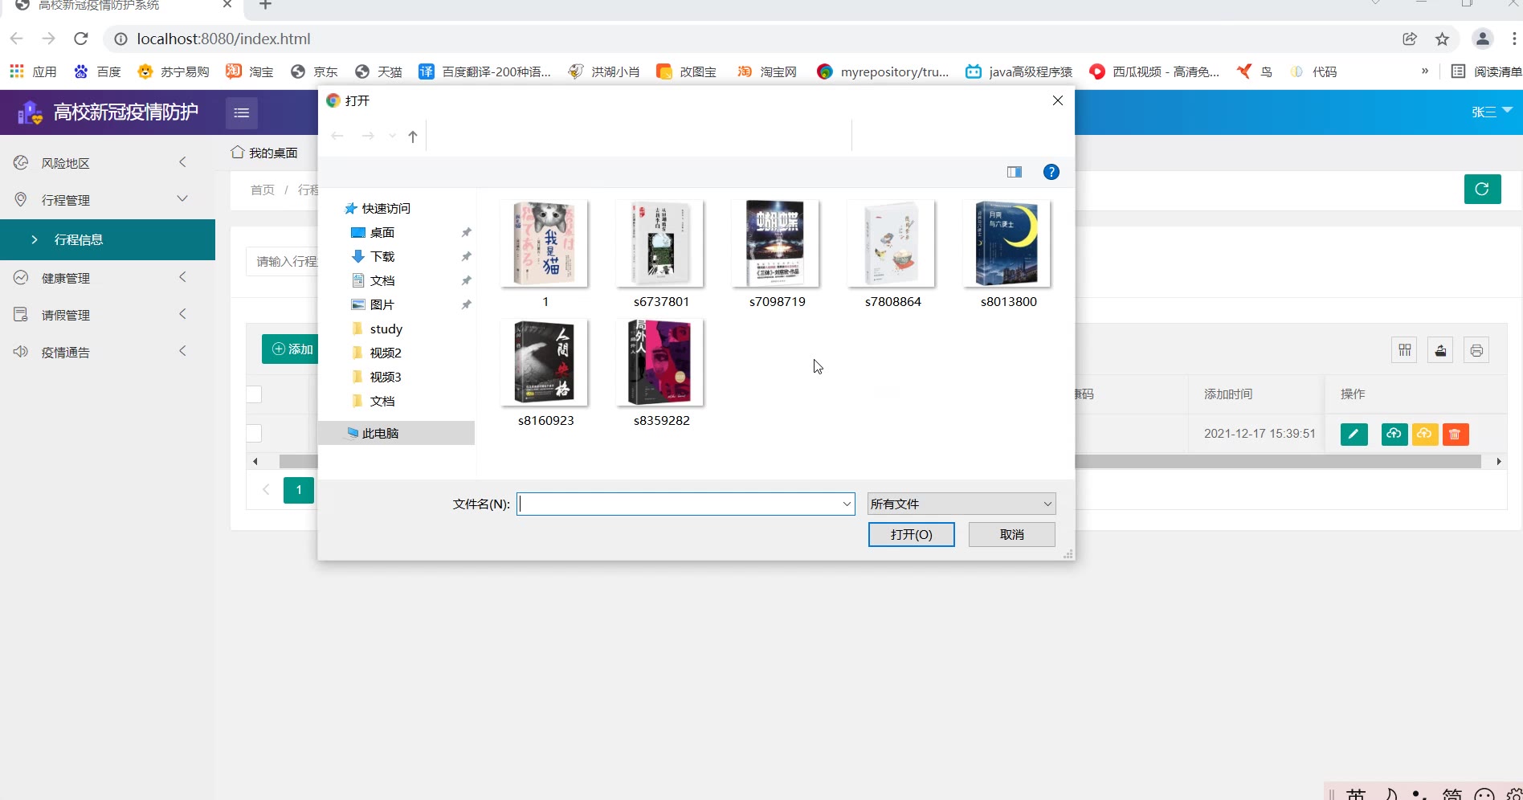Click the red delete trash icon in row
Viewport: 1523px width, 800px height.
tap(1455, 435)
